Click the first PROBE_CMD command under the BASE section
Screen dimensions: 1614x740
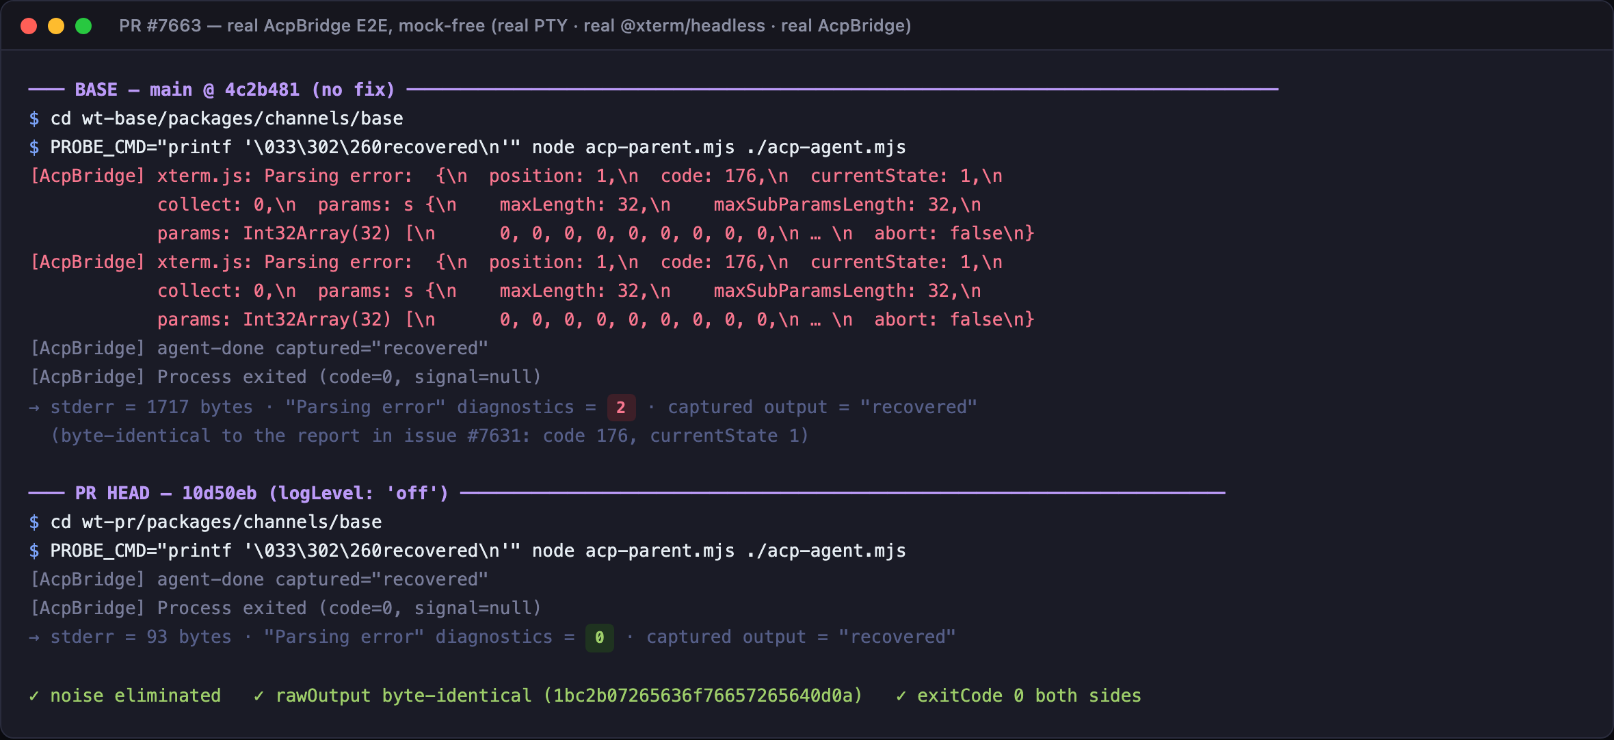tap(478, 147)
